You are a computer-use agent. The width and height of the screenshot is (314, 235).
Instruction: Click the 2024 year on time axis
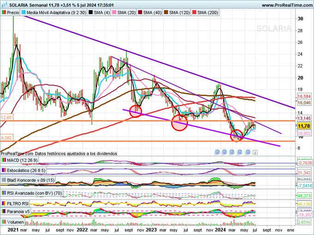pyautogui.click(x=220, y=230)
